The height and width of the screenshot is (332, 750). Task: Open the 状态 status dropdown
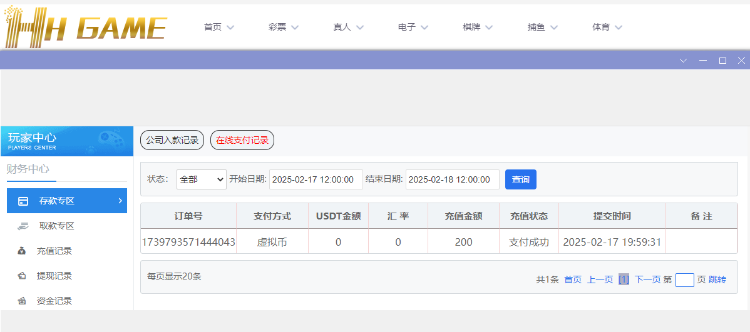201,179
